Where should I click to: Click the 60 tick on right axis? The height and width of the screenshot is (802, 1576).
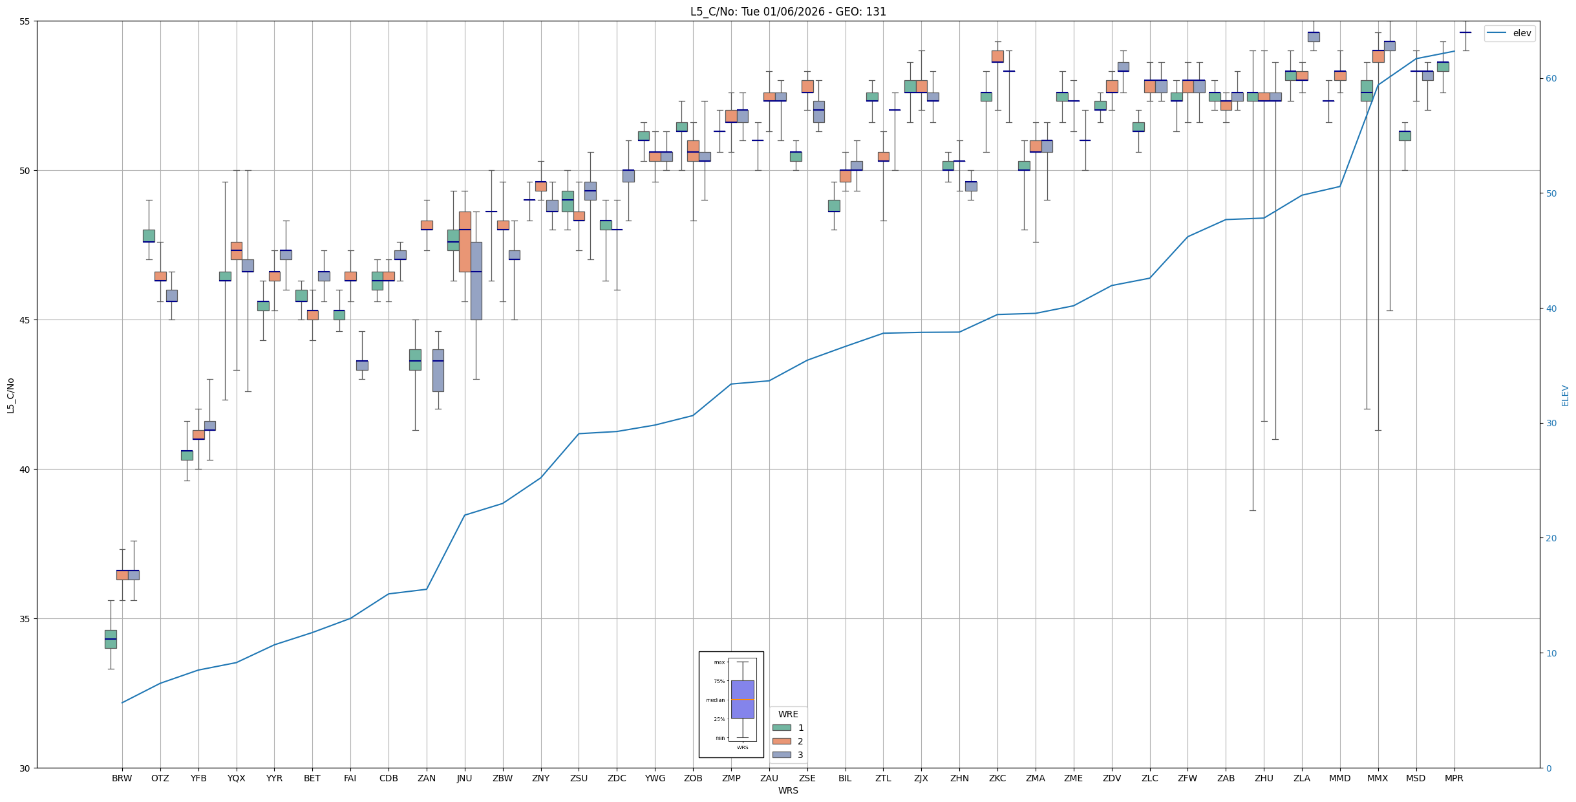click(x=1550, y=79)
